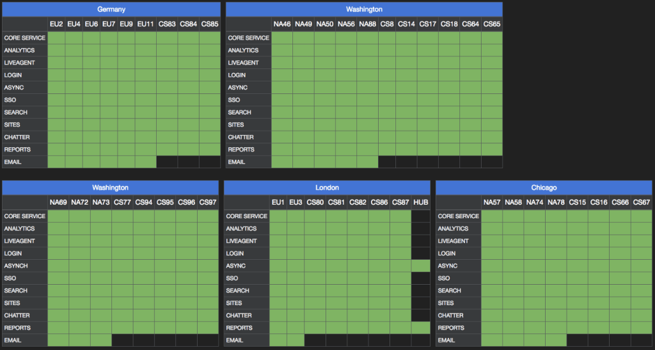Click green ASYNC status cell under HUB
655x350 pixels.
coord(421,266)
